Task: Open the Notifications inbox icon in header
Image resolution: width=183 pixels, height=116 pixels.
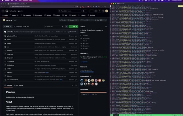Action: tap(103, 11)
